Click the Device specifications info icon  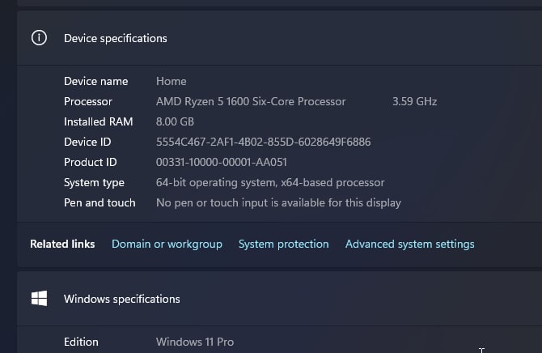(39, 38)
